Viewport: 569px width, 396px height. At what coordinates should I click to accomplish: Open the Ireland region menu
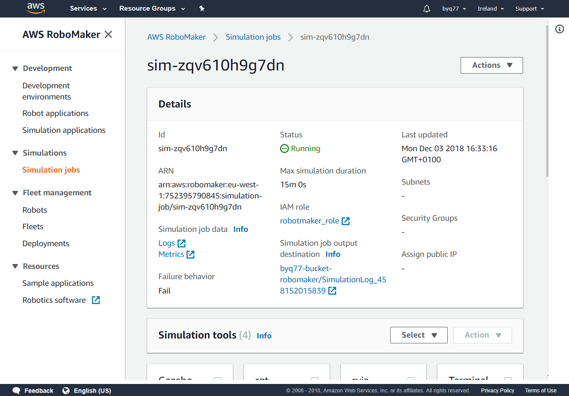[491, 9]
